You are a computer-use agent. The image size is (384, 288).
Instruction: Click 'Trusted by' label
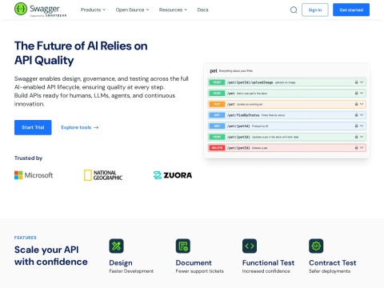[28, 158]
